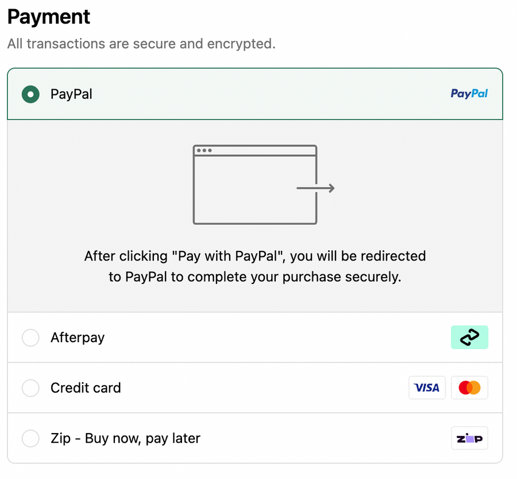Click the PayPal option label
The height and width of the screenshot is (479, 517).
[x=71, y=94]
